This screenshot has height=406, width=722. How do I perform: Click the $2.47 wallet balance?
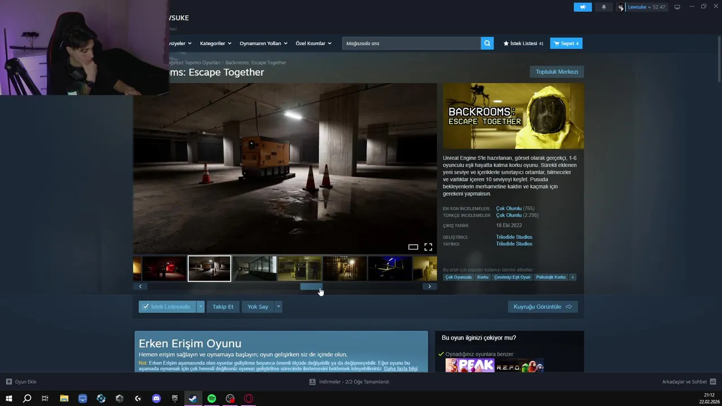659,7
